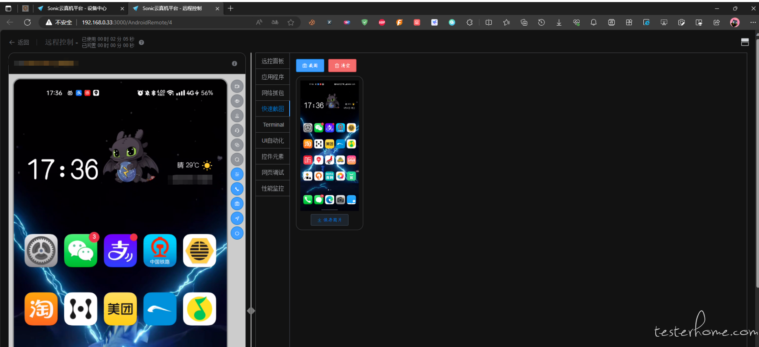The image size is (759, 347).
Task: Open the yellow hexagon bee app on phone
Action: coord(200,251)
